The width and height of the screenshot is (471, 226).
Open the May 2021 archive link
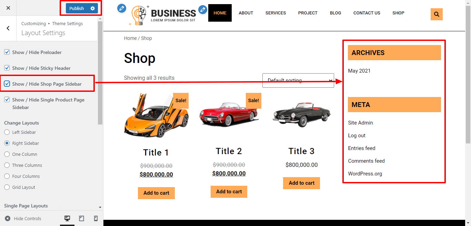tap(359, 71)
